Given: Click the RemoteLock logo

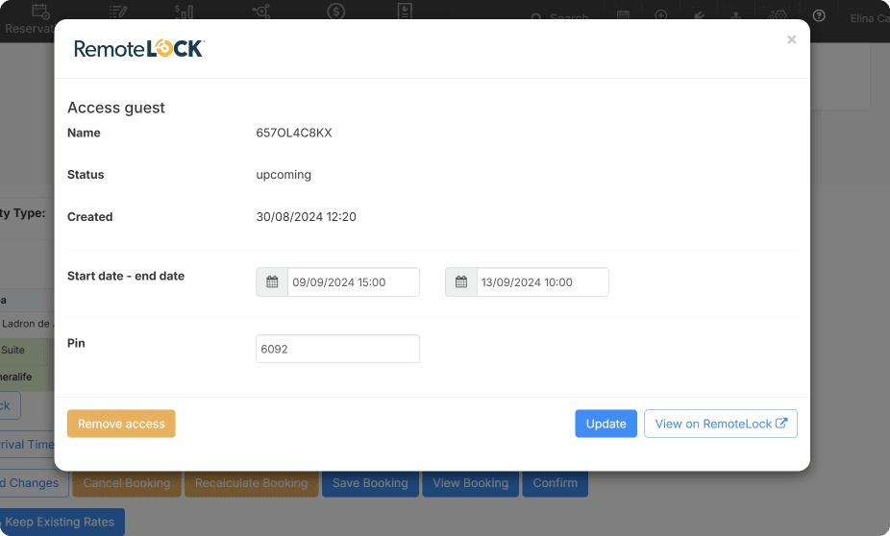Looking at the screenshot, I should click(x=139, y=49).
